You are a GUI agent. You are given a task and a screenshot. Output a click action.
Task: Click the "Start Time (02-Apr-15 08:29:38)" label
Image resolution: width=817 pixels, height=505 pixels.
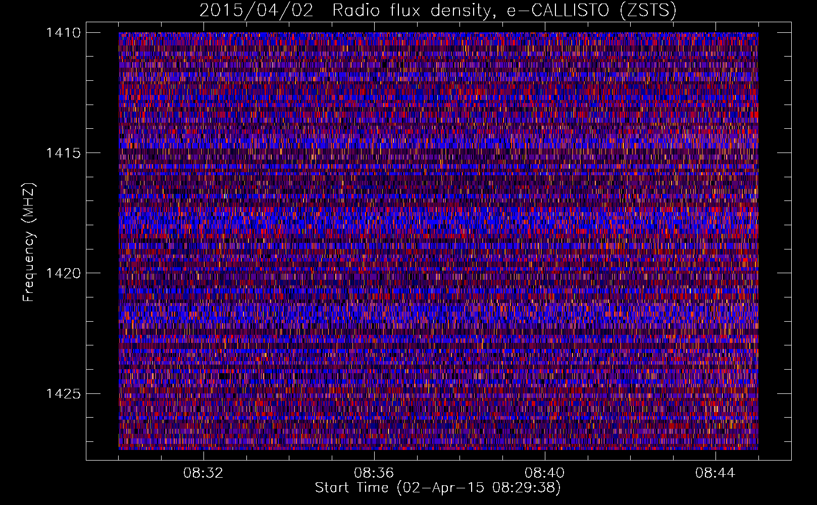click(438, 488)
